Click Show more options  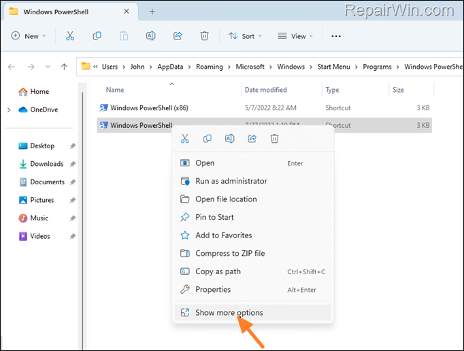[x=253, y=312]
